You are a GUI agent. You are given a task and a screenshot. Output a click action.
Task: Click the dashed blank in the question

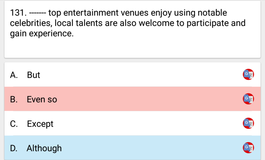pos(37,13)
